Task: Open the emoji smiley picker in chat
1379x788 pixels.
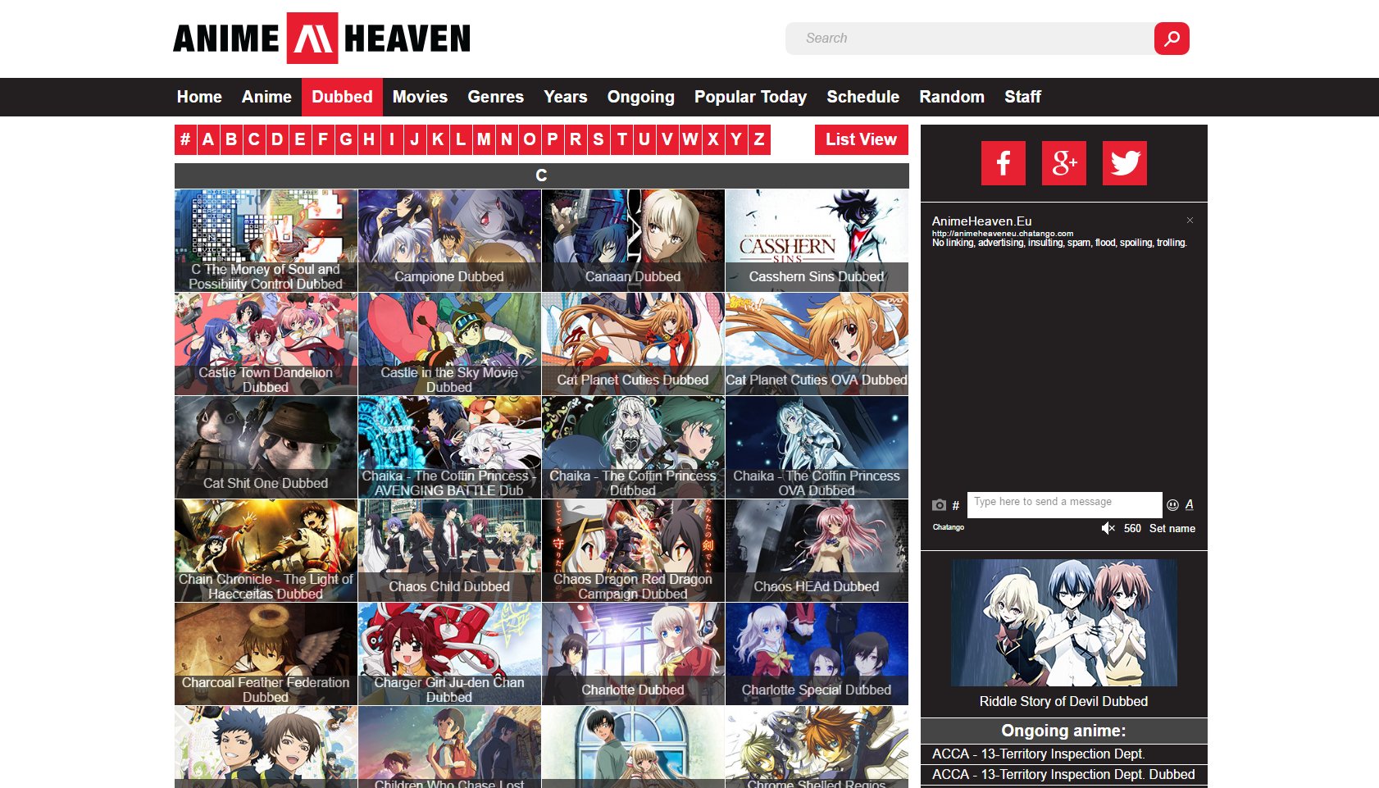Action: coord(1172,505)
